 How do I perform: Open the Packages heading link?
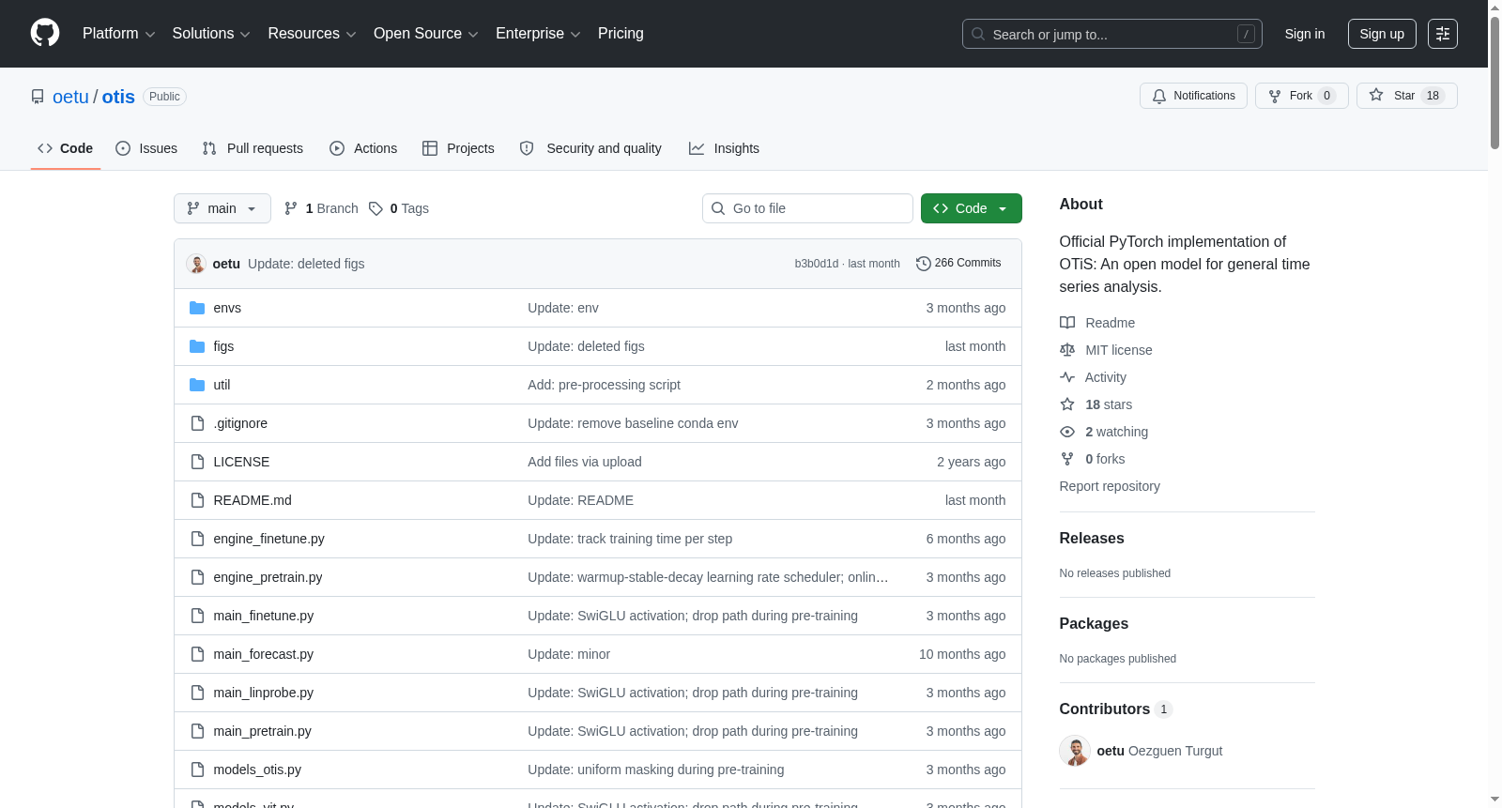[1094, 623]
